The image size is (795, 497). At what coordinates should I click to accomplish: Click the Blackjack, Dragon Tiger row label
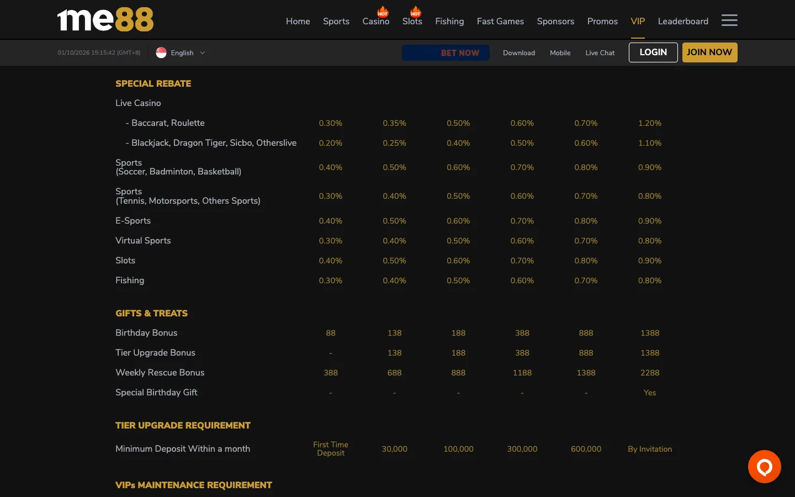[211, 143]
